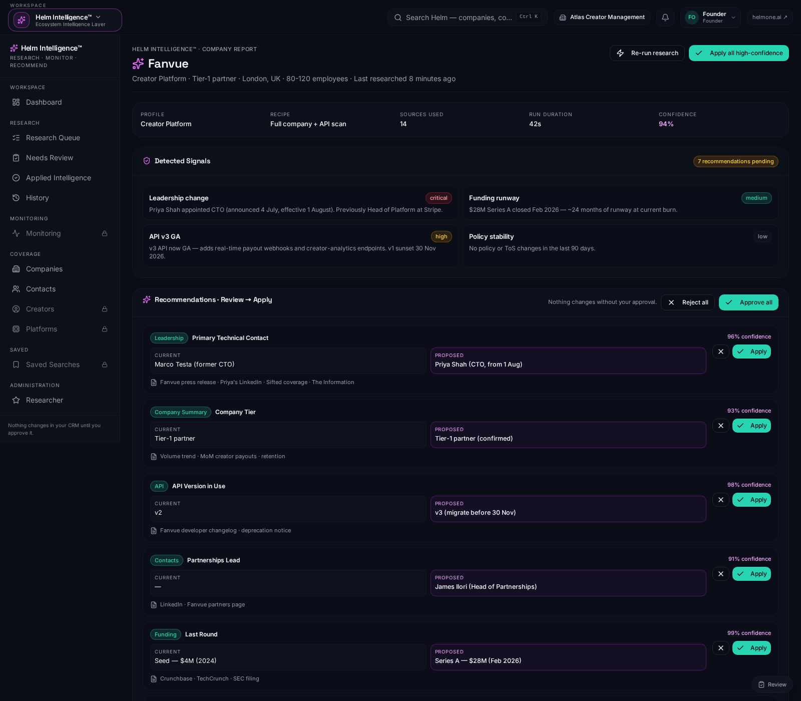Click Re-run research button
This screenshot has height=701, width=801.
click(647, 53)
